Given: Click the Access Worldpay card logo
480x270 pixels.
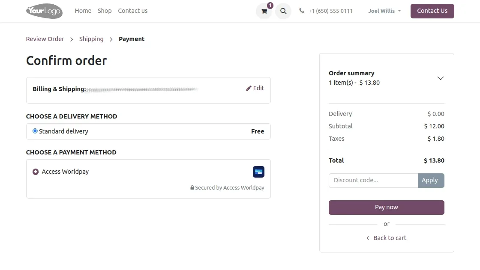Looking at the screenshot, I should 258,172.
